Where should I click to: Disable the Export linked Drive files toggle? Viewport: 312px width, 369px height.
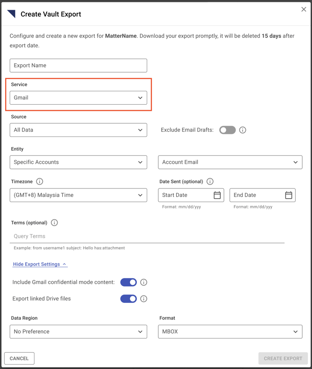[129, 299]
